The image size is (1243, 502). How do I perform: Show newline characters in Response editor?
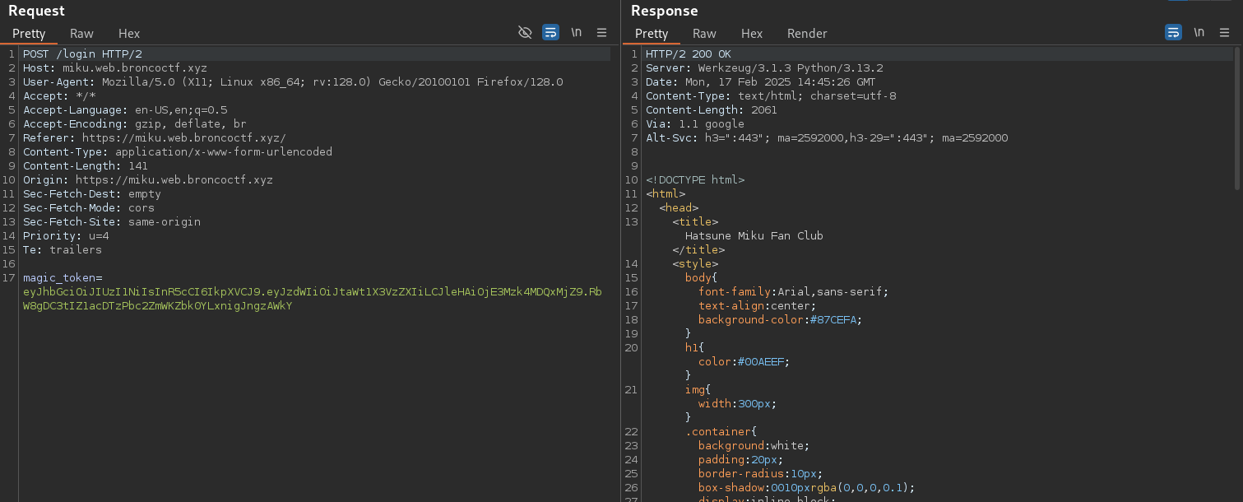[x=1199, y=33]
